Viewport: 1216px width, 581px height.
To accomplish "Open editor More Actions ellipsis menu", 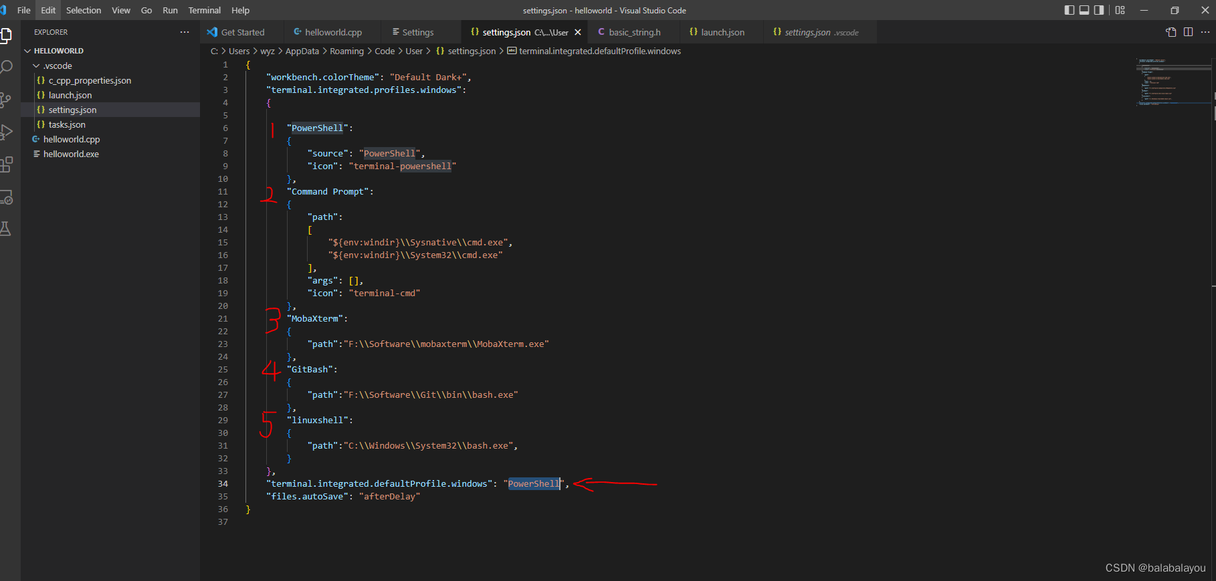I will click(x=1205, y=32).
